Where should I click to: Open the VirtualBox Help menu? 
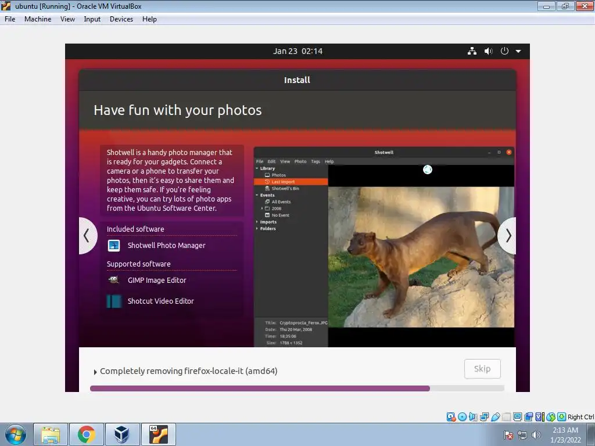coord(149,19)
